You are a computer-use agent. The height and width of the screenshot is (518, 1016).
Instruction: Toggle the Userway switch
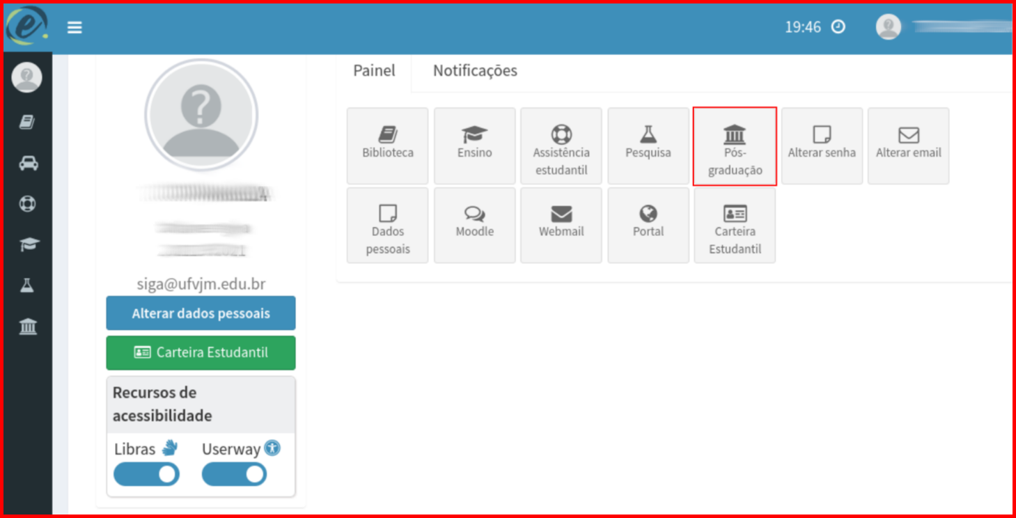point(234,474)
